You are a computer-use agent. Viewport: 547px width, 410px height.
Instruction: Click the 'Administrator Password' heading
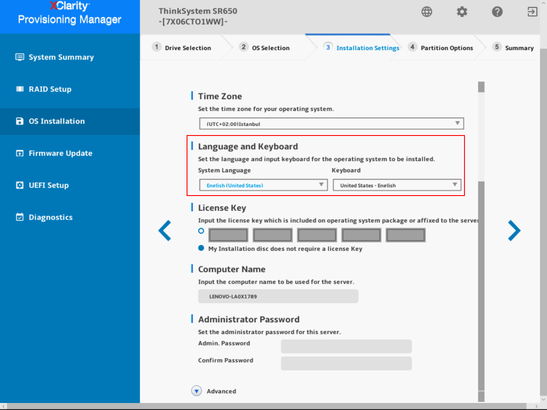(x=249, y=319)
